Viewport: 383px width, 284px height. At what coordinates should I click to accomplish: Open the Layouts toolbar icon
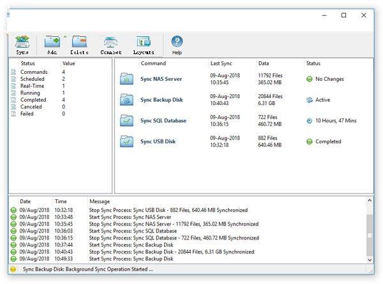pyautogui.click(x=143, y=45)
